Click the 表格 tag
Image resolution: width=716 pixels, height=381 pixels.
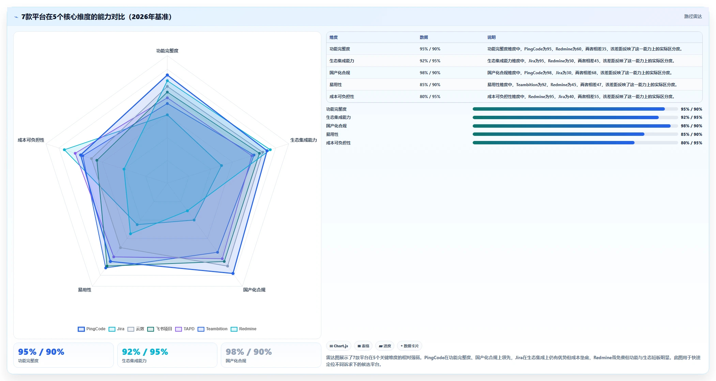coord(363,346)
